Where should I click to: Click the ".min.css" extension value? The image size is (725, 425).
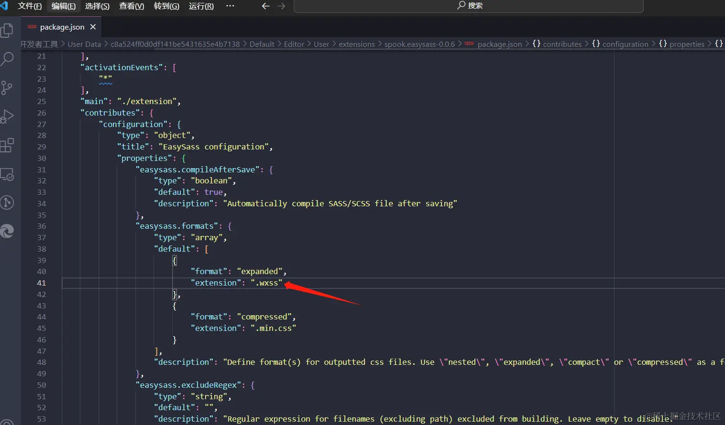click(274, 328)
